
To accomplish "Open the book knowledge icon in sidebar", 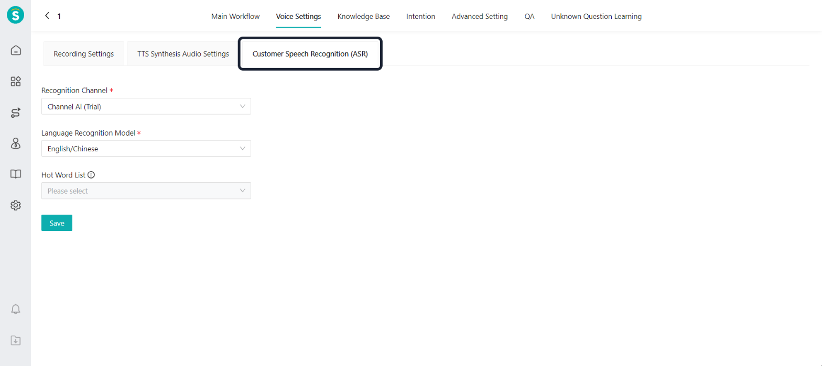I will pos(16,174).
